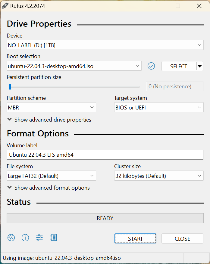Image resolution: width=210 pixels, height=264 pixels.
Task: Click the About information icon
Action: [25, 238]
